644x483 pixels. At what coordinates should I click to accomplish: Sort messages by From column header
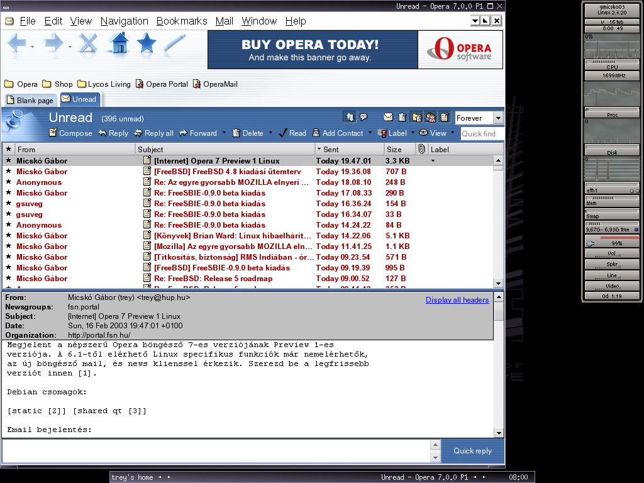75,150
